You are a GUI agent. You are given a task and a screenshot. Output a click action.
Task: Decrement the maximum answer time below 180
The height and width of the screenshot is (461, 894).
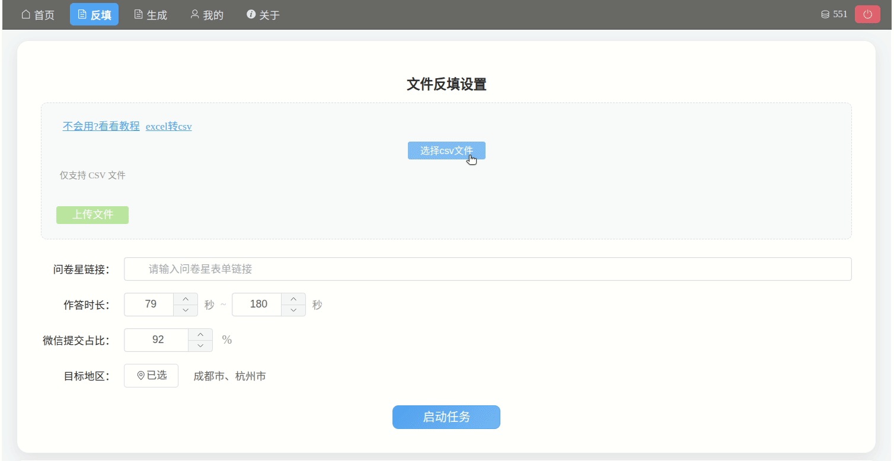point(293,309)
